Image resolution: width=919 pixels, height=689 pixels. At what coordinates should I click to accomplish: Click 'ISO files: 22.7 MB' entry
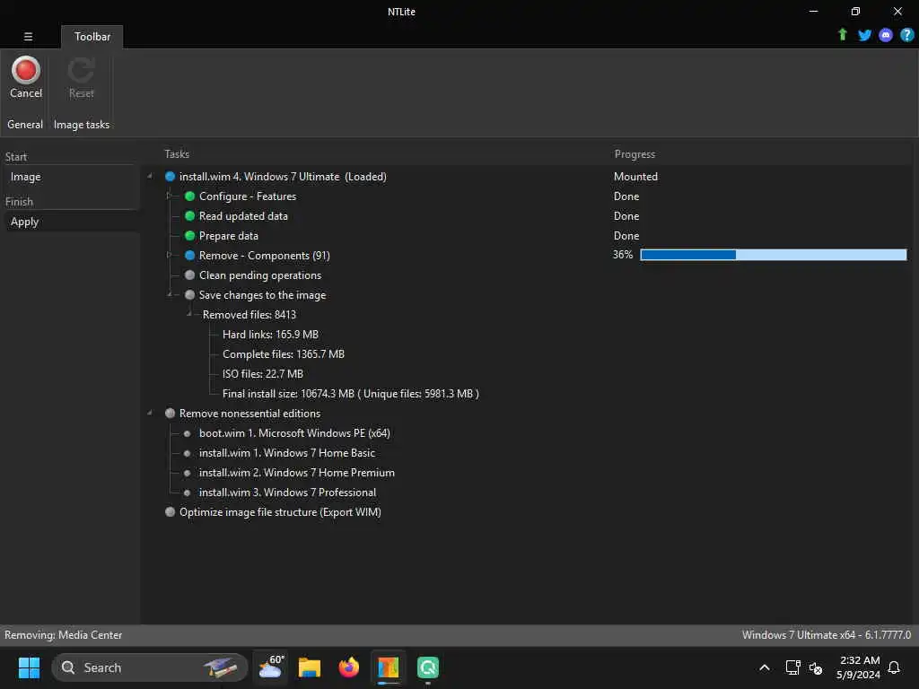263,374
